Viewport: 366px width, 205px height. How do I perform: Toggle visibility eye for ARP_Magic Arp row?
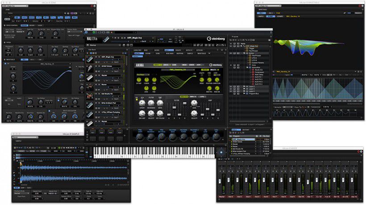click(231, 46)
